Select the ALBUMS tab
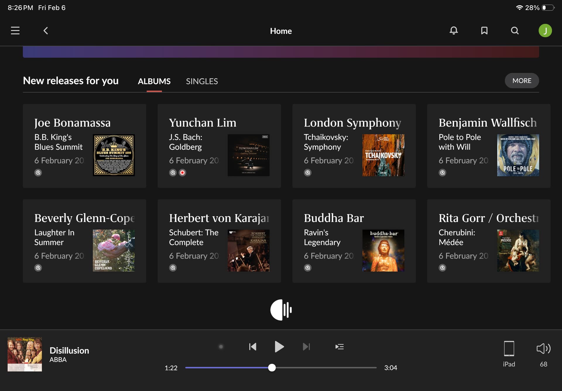The height and width of the screenshot is (391, 562). pyautogui.click(x=154, y=81)
